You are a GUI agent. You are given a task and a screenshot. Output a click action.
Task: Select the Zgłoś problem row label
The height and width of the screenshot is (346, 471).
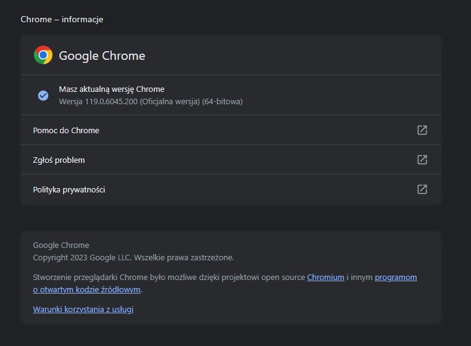click(x=59, y=160)
